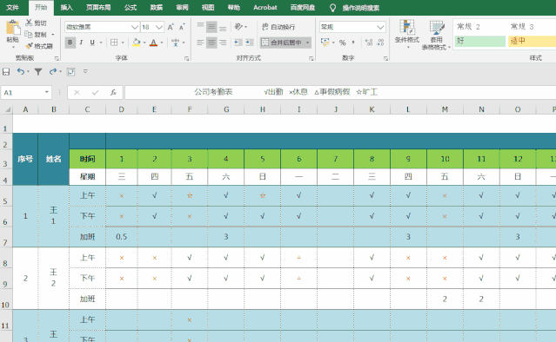
Task: Switch to the 页面布局 tab
Action: 98,8
